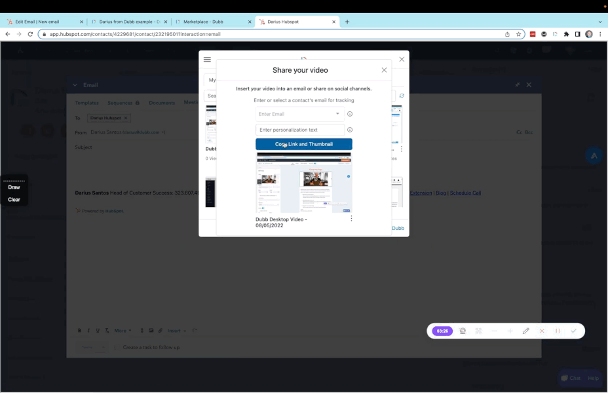Click the 03:26 recording timer
The width and height of the screenshot is (608, 393).
tap(442, 331)
